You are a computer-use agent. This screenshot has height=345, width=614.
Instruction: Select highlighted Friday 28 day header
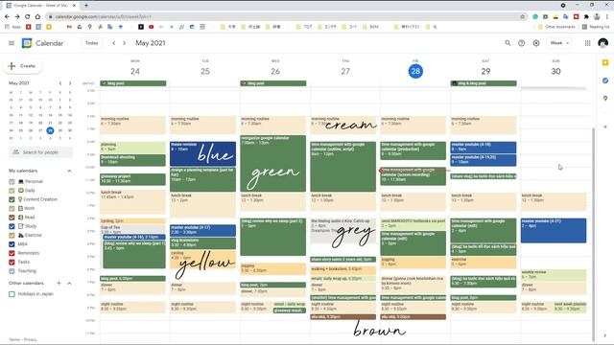(x=415, y=71)
